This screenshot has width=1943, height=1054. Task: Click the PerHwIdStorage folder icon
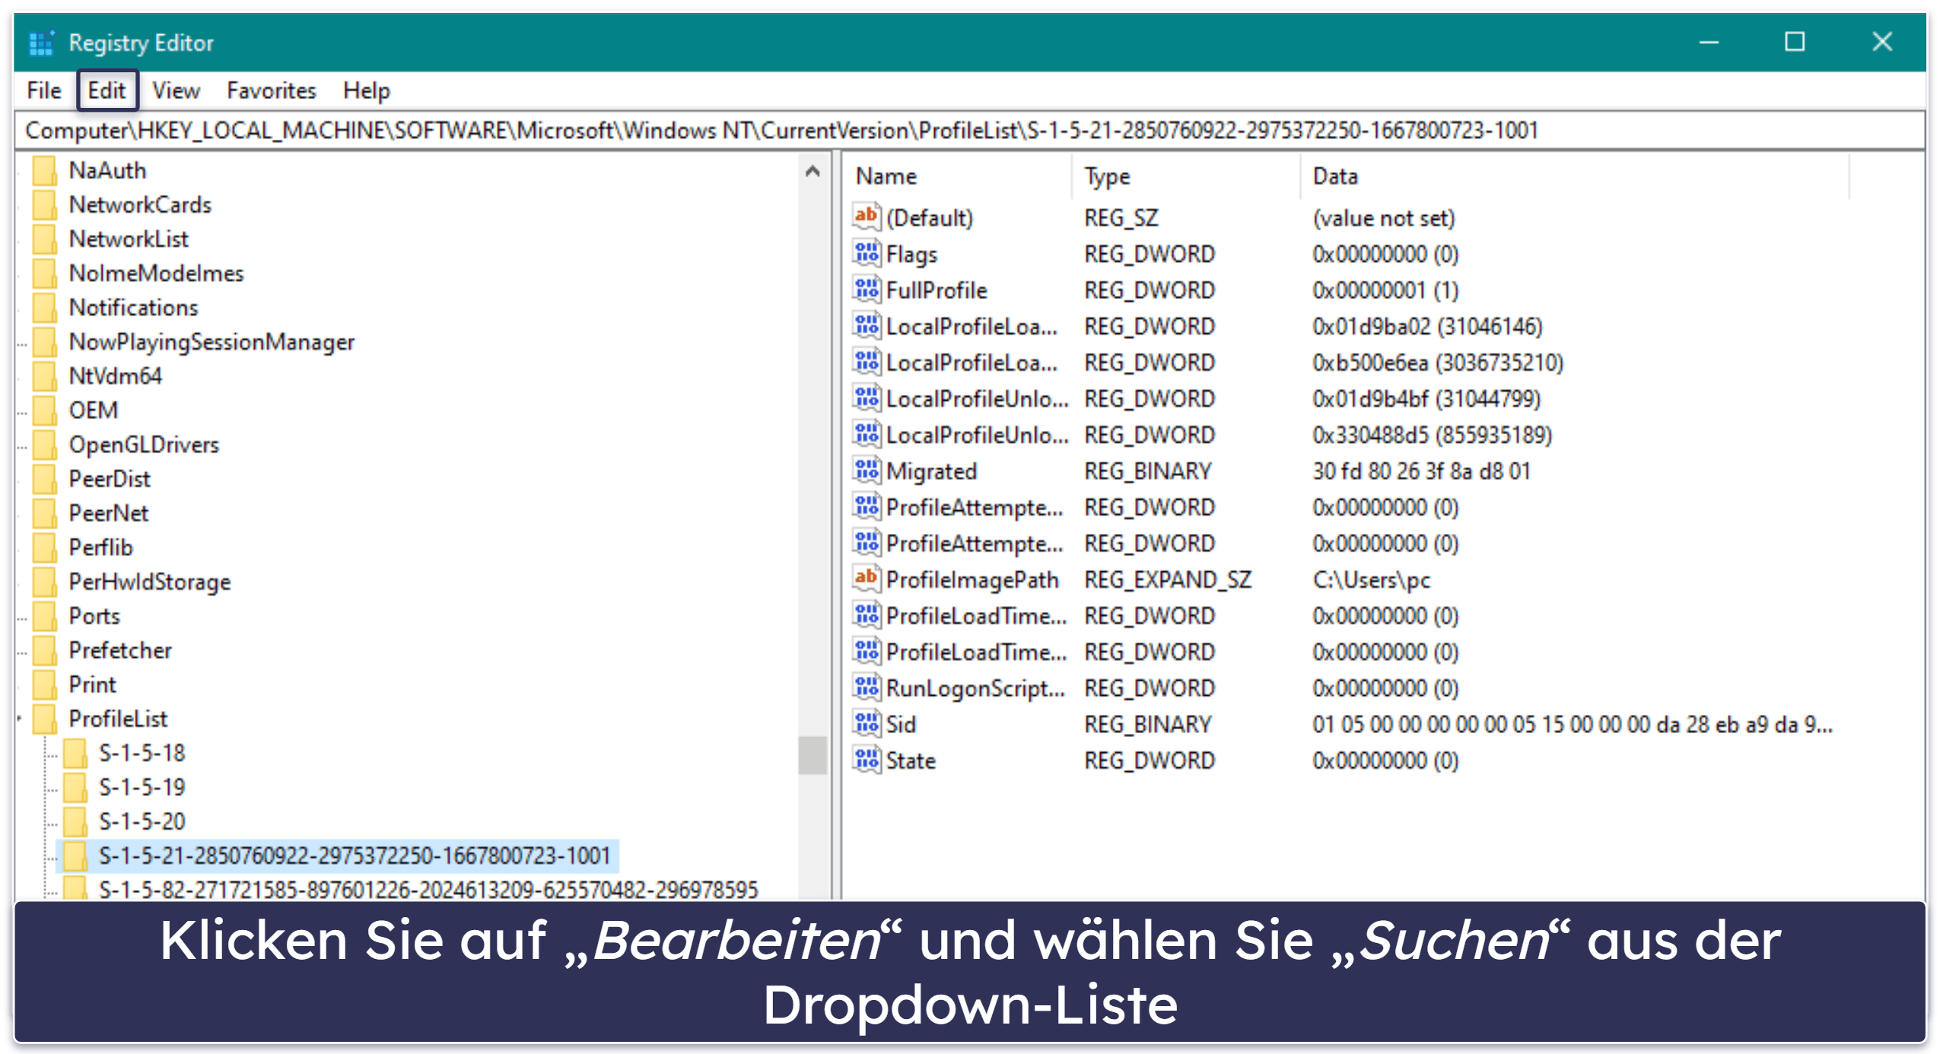click(45, 582)
